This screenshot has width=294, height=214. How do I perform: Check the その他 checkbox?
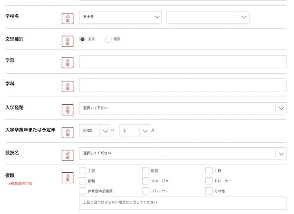[x=209, y=191]
